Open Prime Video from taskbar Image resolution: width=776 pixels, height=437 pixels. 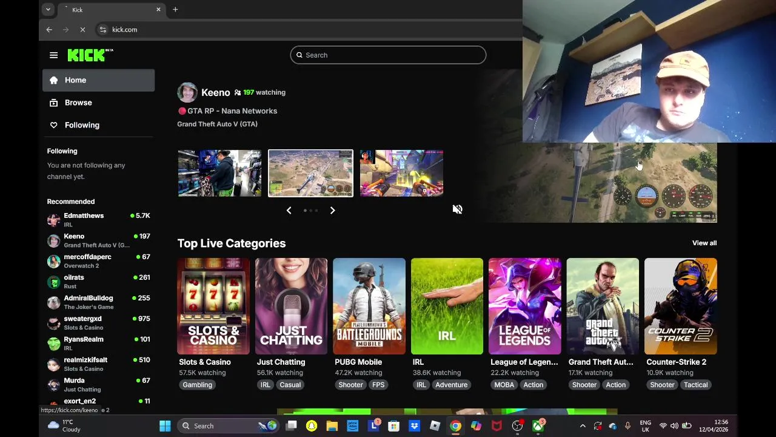click(352, 425)
